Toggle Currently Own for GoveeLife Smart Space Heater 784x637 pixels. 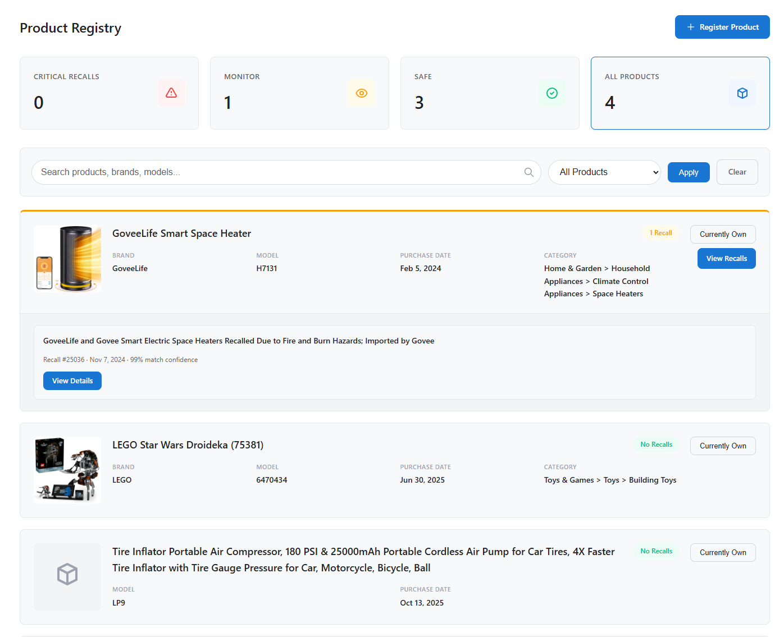(x=723, y=234)
